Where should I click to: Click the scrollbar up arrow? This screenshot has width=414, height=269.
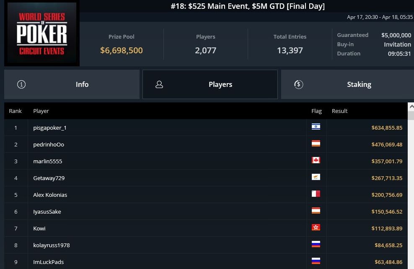click(411, 107)
